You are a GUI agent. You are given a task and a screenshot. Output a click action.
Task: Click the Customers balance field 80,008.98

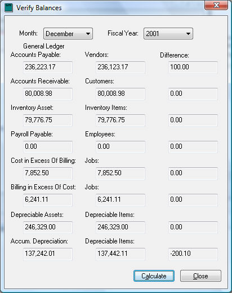click(x=121, y=94)
